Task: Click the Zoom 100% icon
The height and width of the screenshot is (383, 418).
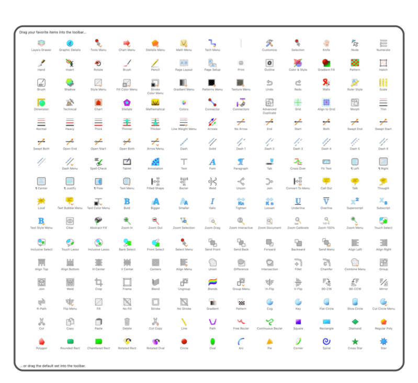Action: coord(326,221)
